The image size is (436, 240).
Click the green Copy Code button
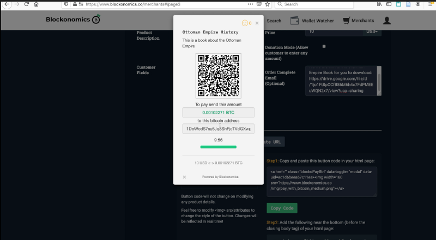(282, 208)
